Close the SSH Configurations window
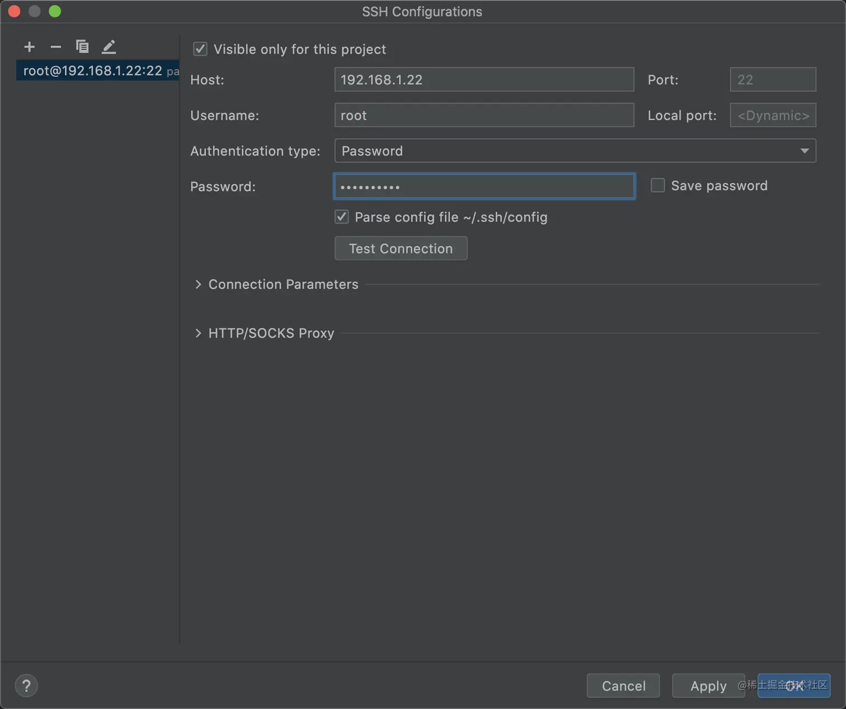This screenshot has height=709, width=846. [x=15, y=11]
